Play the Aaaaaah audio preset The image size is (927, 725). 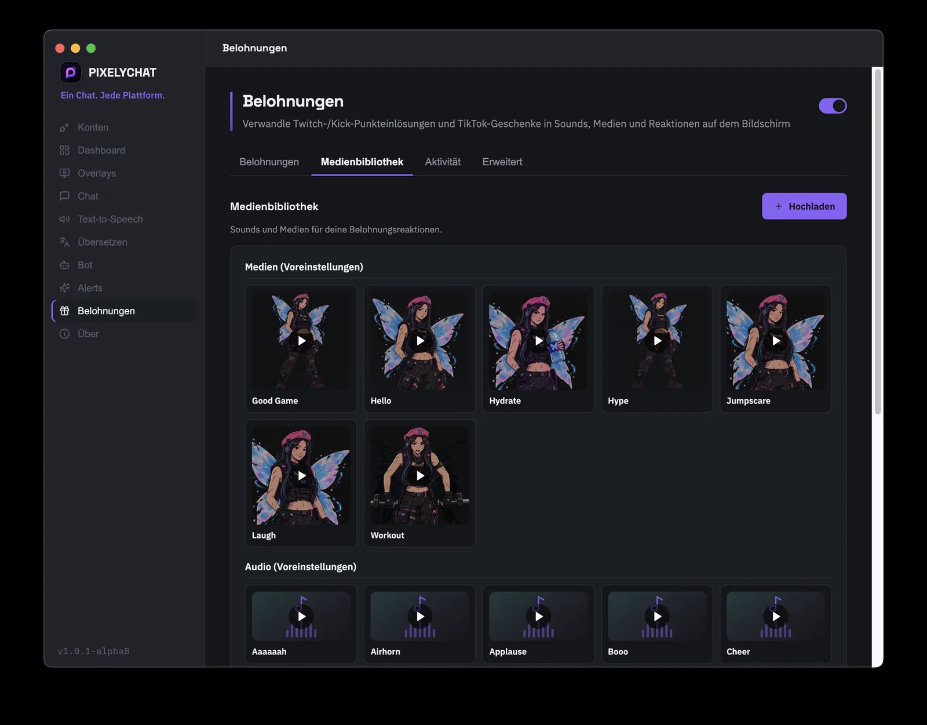(x=301, y=616)
